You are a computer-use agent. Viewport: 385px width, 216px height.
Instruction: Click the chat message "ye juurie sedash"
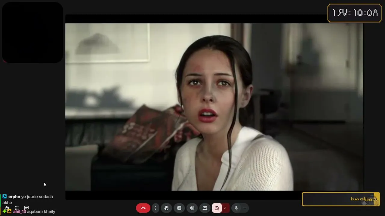click(37, 197)
